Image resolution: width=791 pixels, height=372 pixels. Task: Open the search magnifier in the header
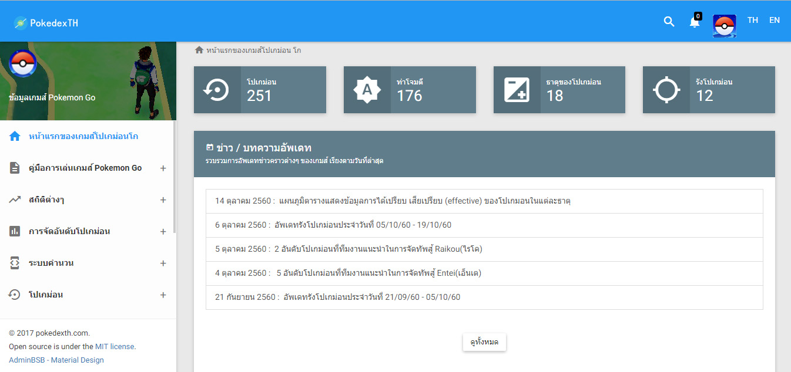[669, 22]
